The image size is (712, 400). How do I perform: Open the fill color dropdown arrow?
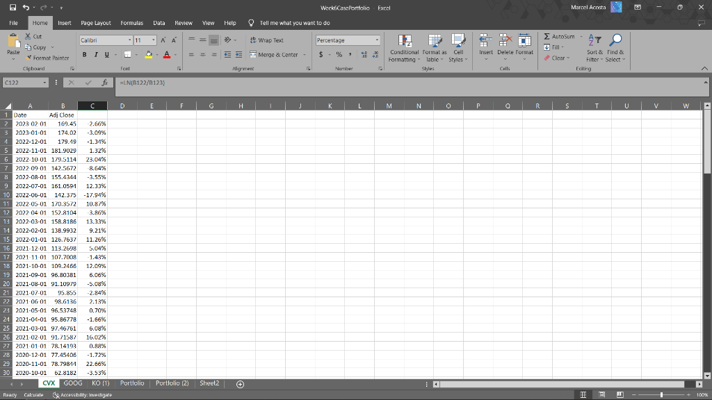pyautogui.click(x=157, y=55)
